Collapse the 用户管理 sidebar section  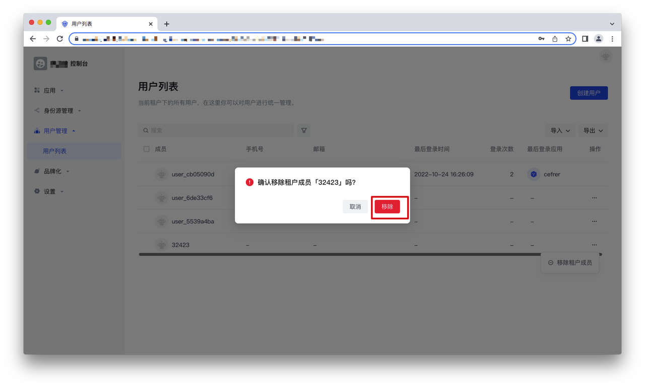(55, 131)
